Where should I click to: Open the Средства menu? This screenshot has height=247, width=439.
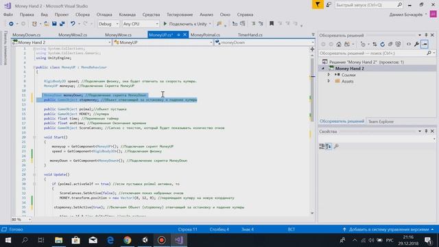tap(151, 14)
